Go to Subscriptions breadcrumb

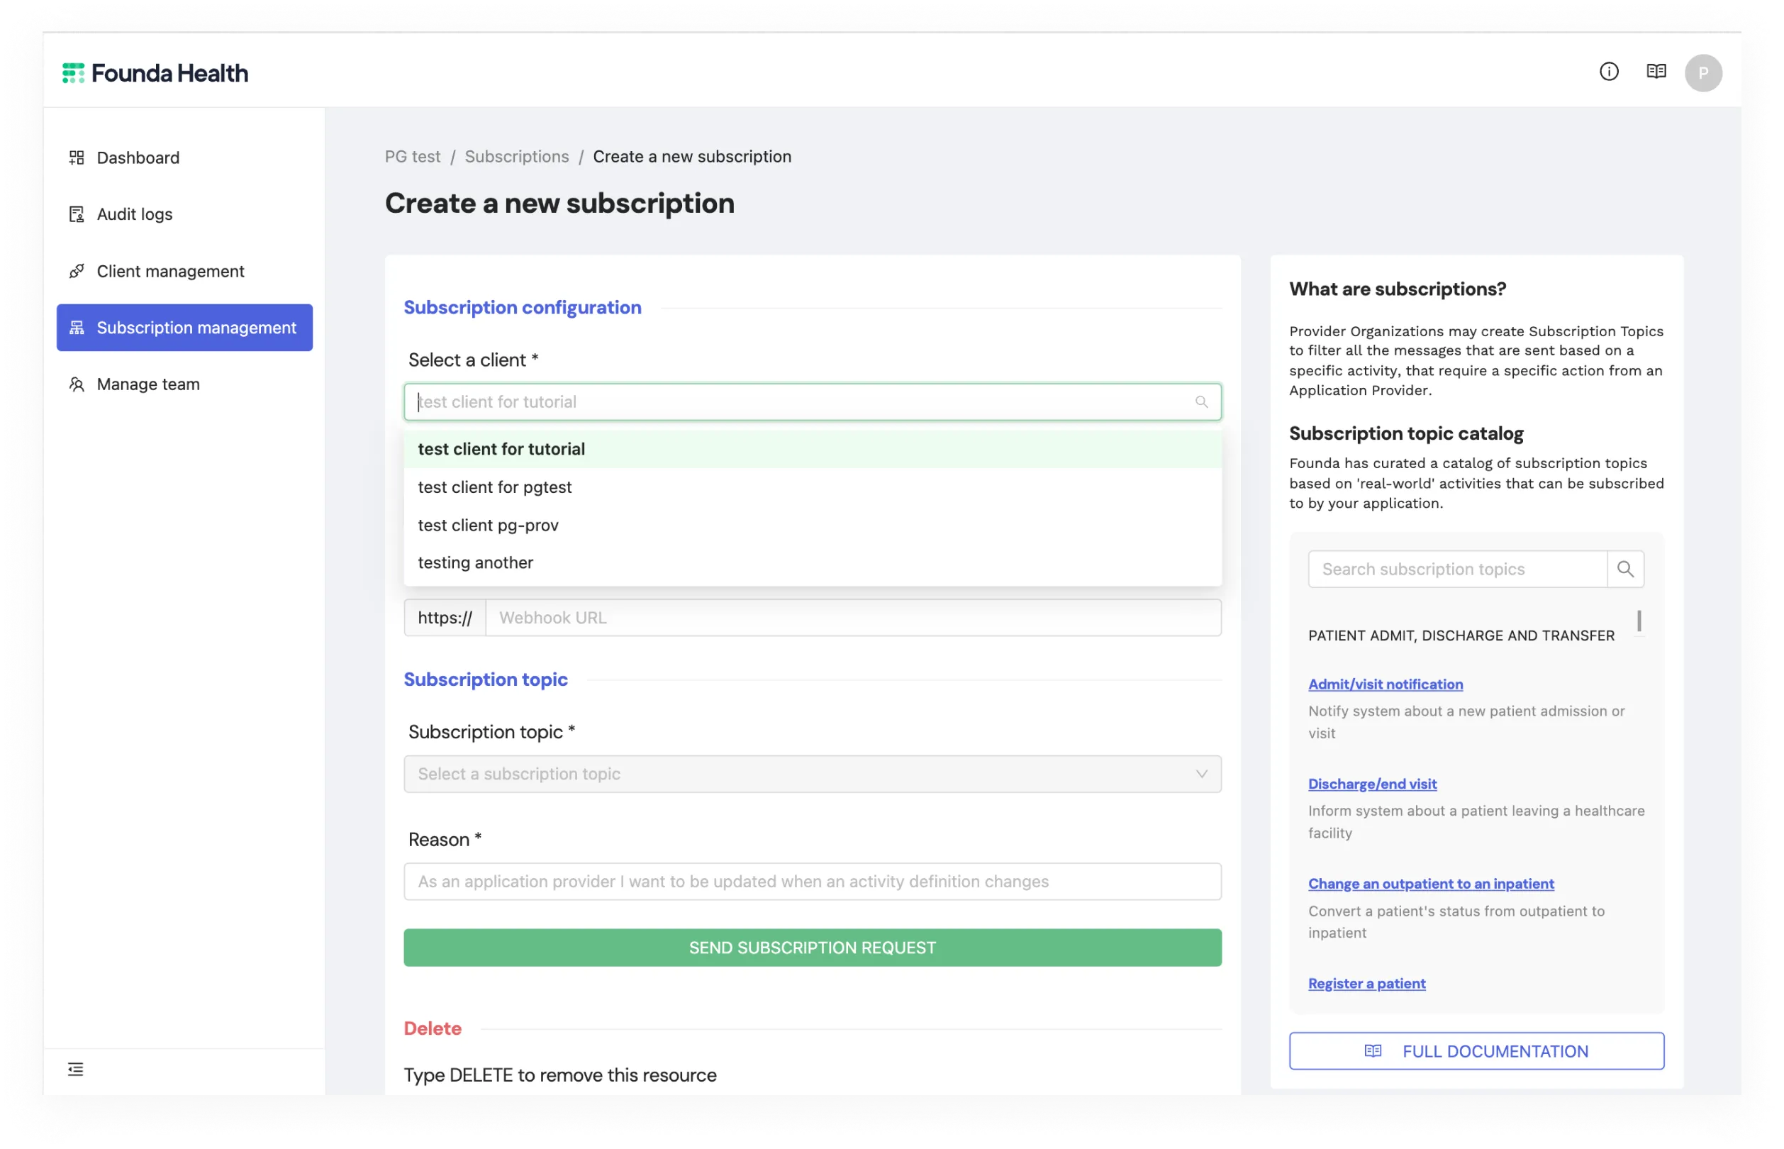coord(516,157)
